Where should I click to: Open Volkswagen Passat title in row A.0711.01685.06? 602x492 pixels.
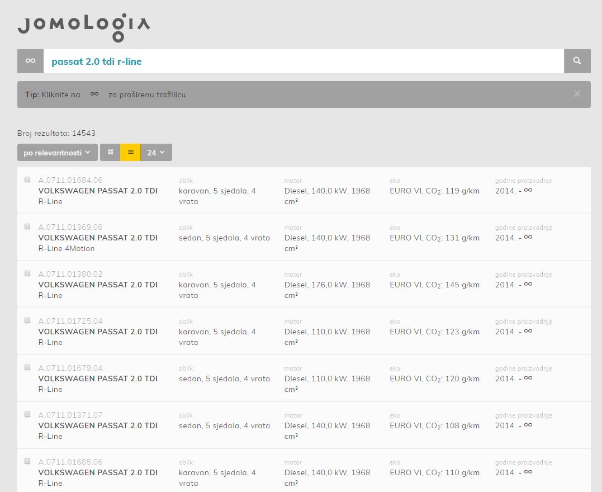pos(98,472)
